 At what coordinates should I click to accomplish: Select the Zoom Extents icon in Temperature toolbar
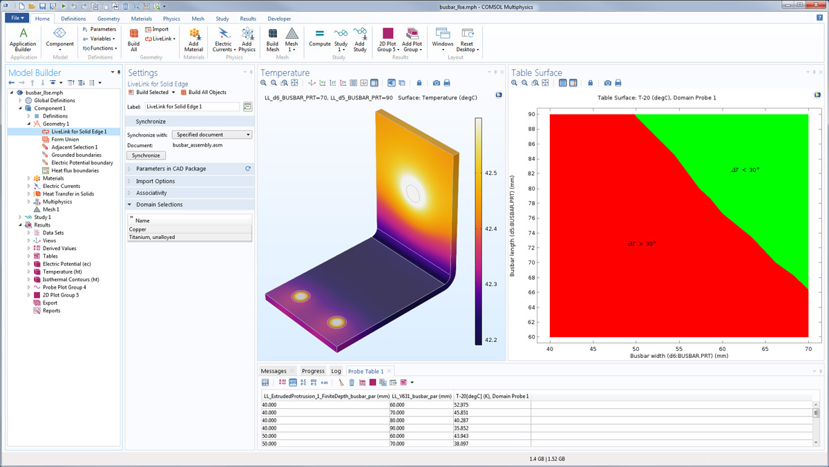click(294, 83)
